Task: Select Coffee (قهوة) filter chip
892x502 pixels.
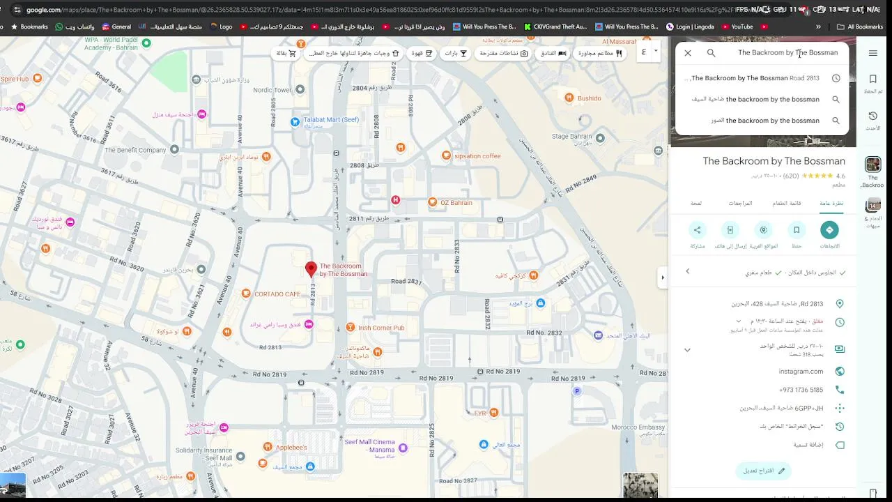Action: 422,53
